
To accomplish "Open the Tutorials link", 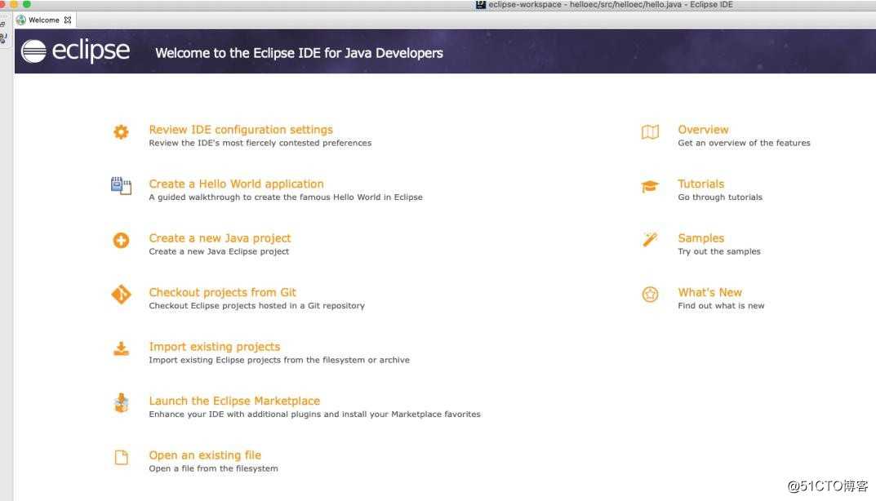I will click(700, 184).
